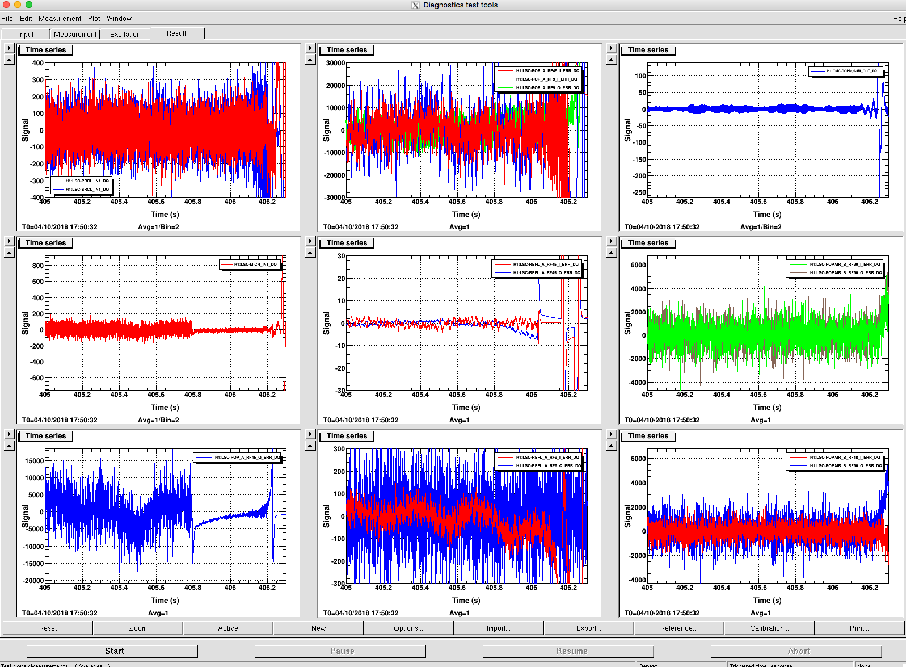Click right-arrow icon beside top-left PRCL plot
Viewport: 906px width, 667px height.
(9, 48)
